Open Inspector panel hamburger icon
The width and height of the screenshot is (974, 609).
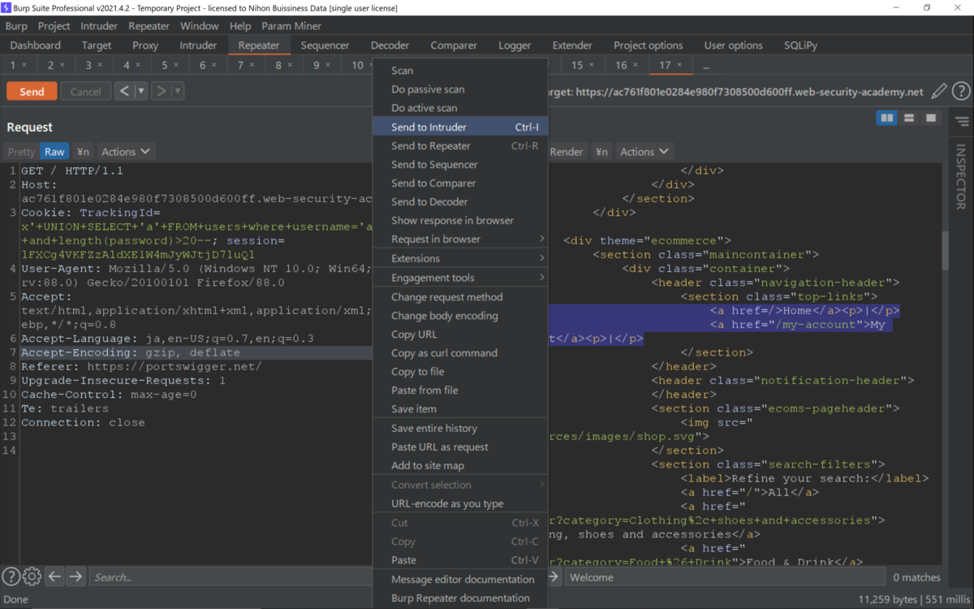coord(962,122)
